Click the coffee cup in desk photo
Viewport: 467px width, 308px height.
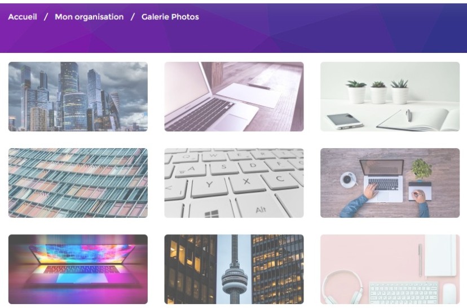click(x=347, y=180)
